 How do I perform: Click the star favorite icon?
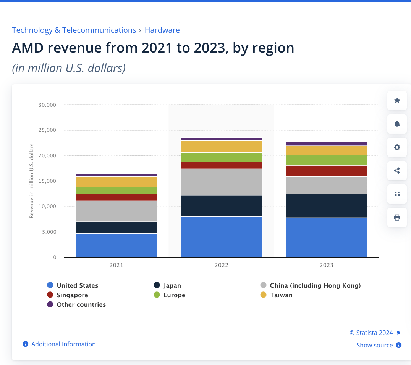tap(397, 101)
